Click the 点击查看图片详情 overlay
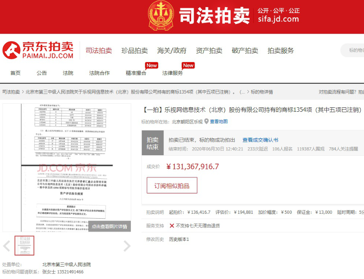364x279 pixels. pyautogui.click(x=110, y=226)
